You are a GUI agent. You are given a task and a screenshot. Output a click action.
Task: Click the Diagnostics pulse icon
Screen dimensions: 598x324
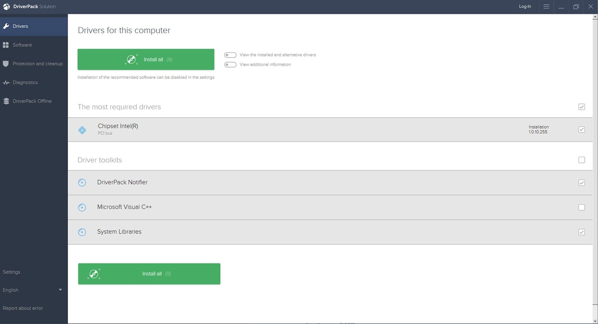6,82
